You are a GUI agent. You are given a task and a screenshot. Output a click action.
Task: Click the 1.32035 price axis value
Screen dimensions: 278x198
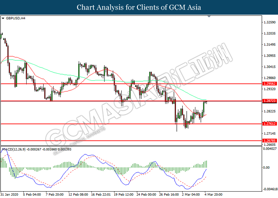(x=270, y=33)
